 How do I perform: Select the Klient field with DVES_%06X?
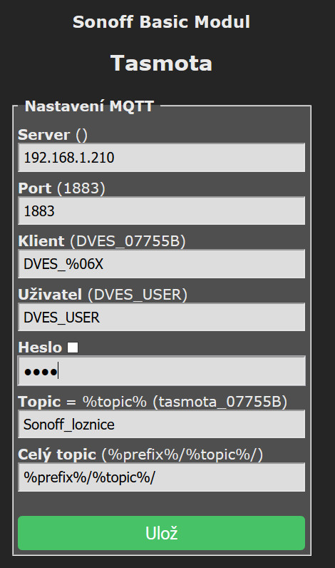[161, 264]
